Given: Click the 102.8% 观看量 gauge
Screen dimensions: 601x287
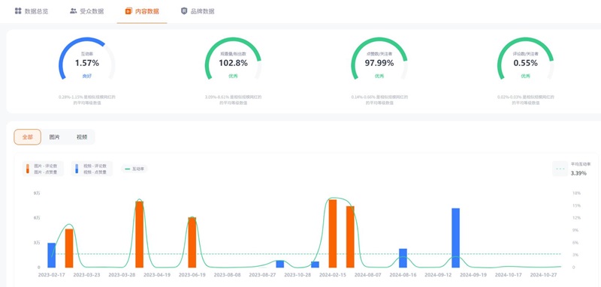Looking at the screenshot, I should click(233, 58).
